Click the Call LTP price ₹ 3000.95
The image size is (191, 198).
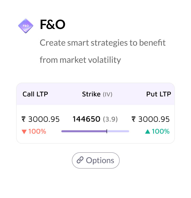(x=41, y=119)
